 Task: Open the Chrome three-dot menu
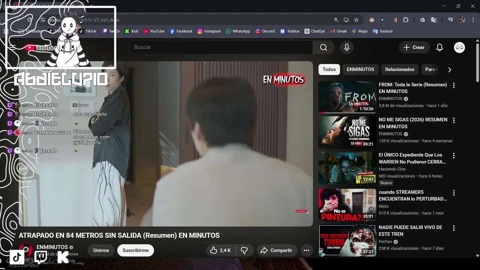click(x=473, y=20)
